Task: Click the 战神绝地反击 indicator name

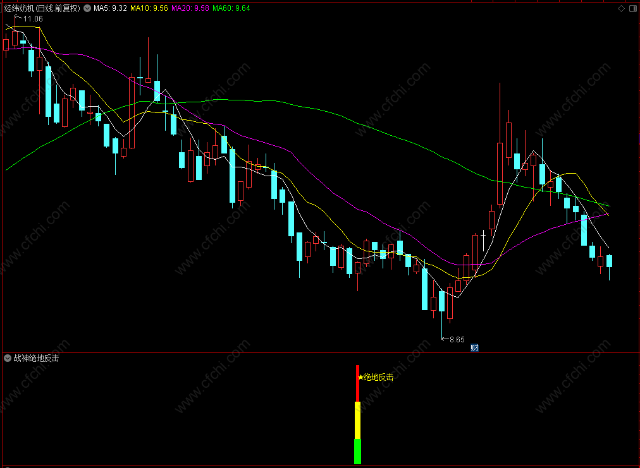Action: click(36, 358)
